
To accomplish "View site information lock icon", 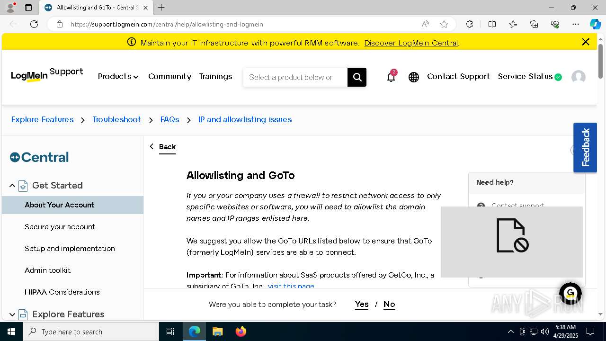I will click(60, 24).
